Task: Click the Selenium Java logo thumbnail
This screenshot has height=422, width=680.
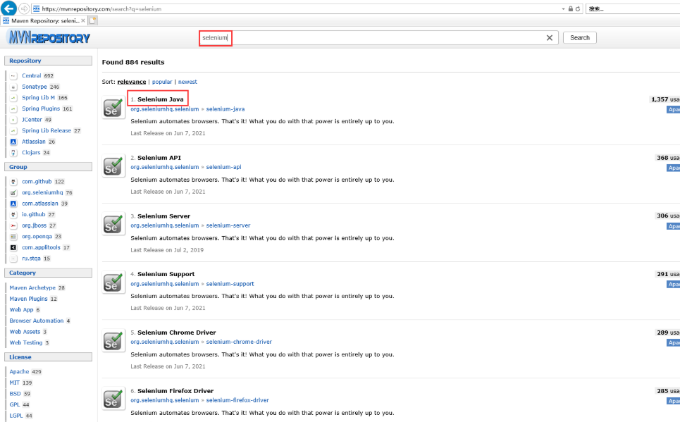Action: (113, 108)
